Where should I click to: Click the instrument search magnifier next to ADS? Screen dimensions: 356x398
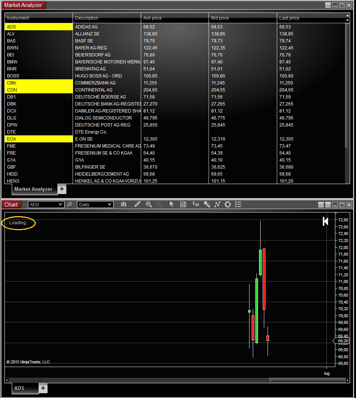pos(69,204)
